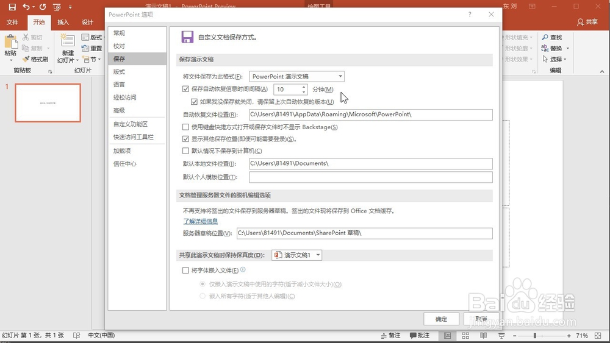Image resolution: width=610 pixels, height=343 pixels.
Task: Click the Find (查找) magnifier icon
Action: coord(545,37)
